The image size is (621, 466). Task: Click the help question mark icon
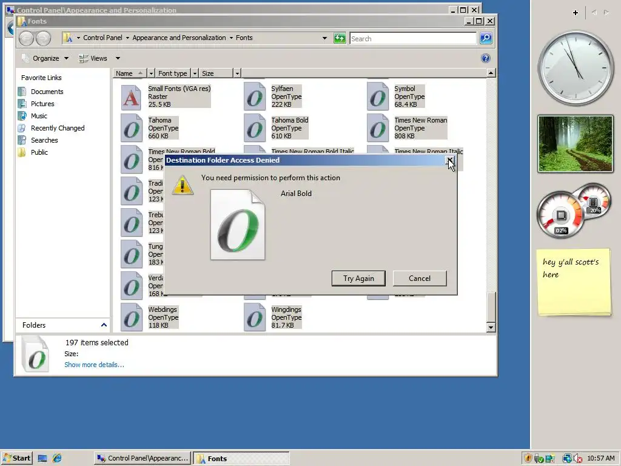(x=486, y=58)
